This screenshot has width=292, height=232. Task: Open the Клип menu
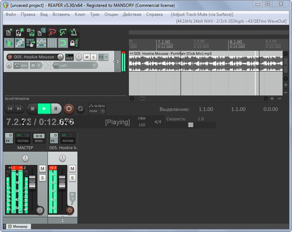click(x=80, y=14)
